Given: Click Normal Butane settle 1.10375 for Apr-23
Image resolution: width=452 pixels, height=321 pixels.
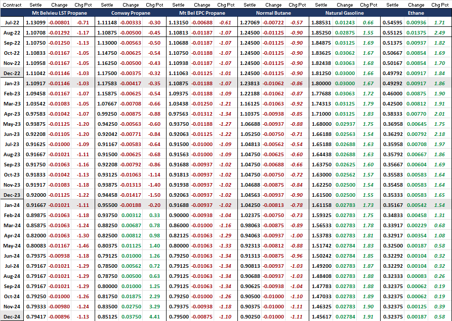Looking at the screenshot, I should tap(250, 114).
